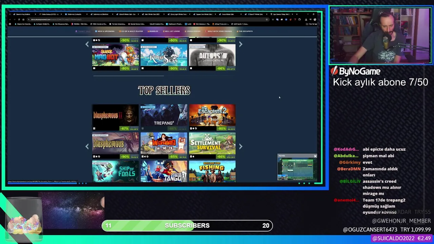The height and width of the screenshot is (244, 434).
Task: Open Golf With Your Friends section tab
Action: click(219, 31)
